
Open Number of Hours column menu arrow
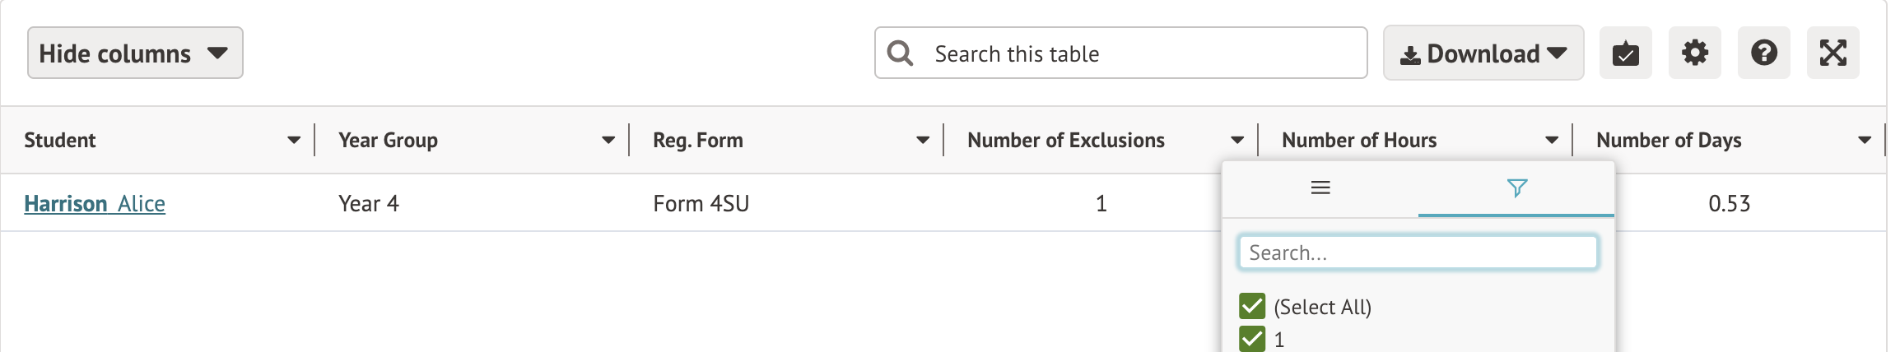tap(1552, 141)
